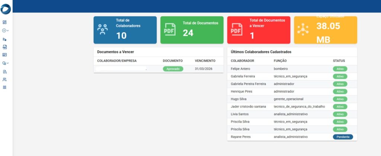Open the red Documentos a Vencer card
Viewport: 381px width, 156px height.
point(259,30)
